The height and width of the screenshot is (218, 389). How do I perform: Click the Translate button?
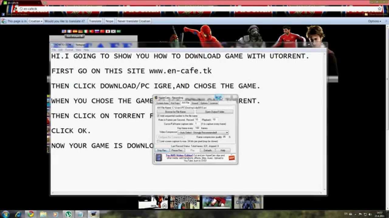tap(95, 21)
